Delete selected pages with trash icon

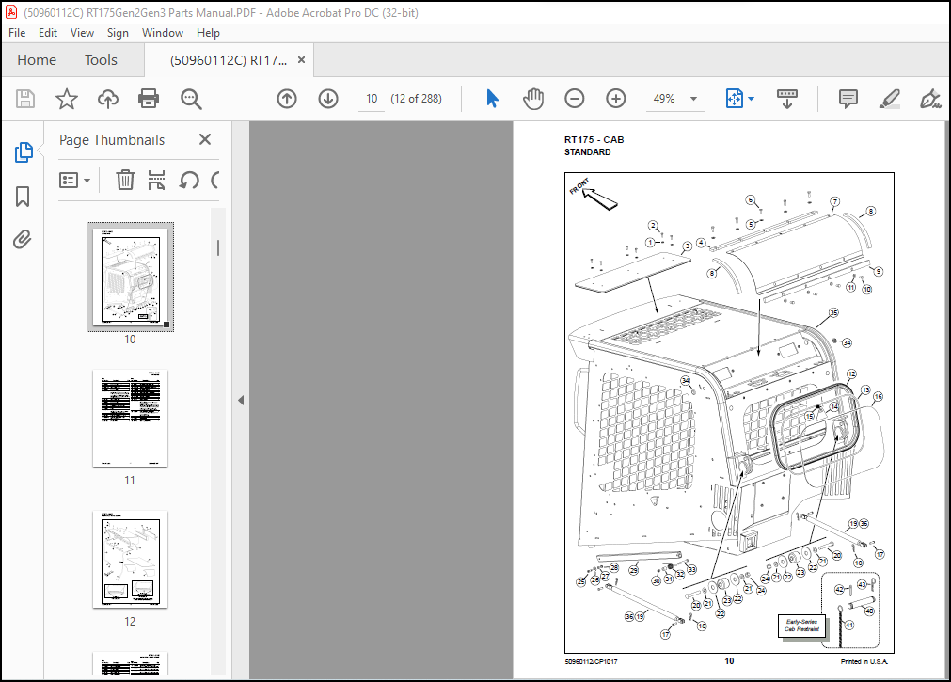pyautogui.click(x=125, y=181)
